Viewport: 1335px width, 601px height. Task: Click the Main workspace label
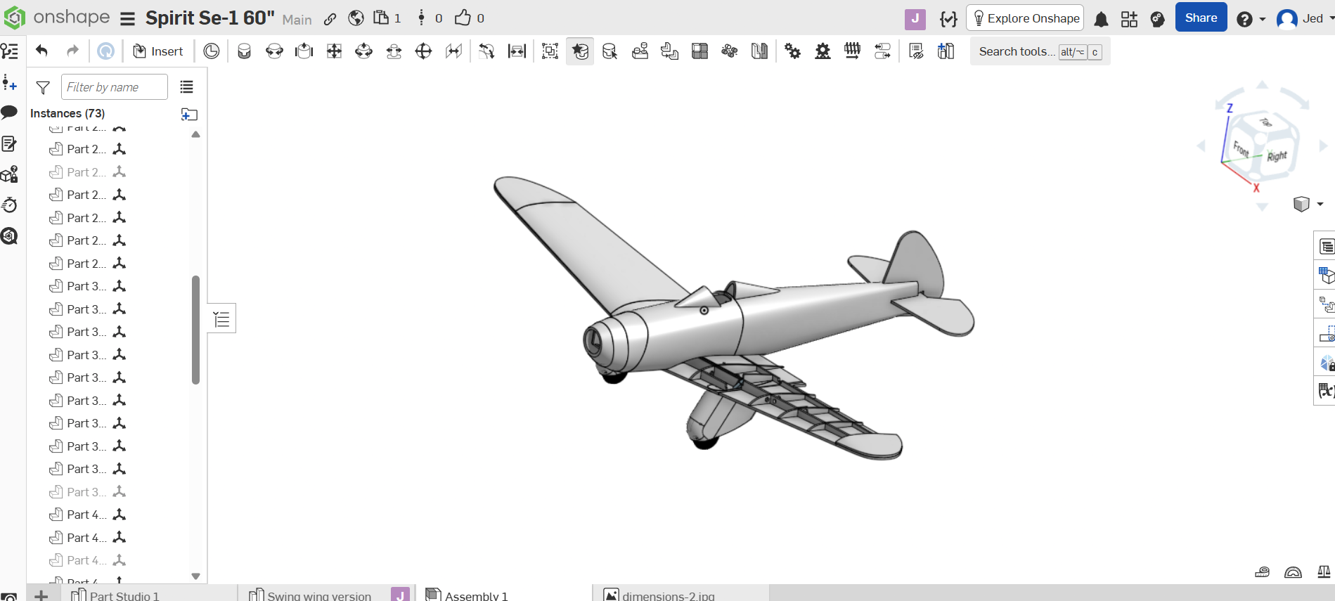297,20
